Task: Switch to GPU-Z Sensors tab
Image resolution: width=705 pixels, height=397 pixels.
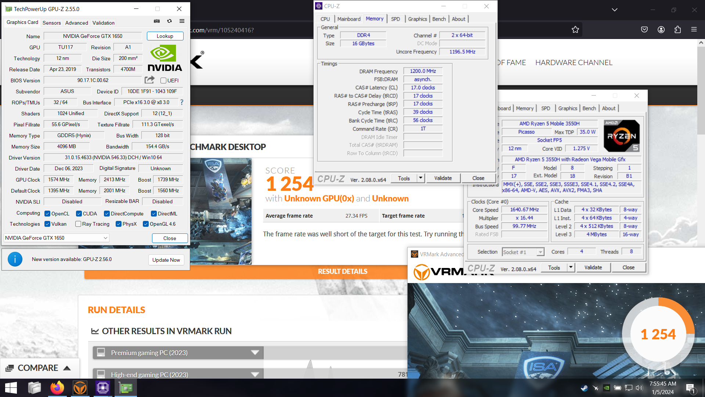Action: pos(51,23)
